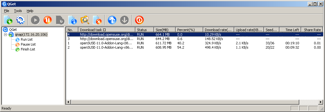Click the Ready status bar text

7,108
